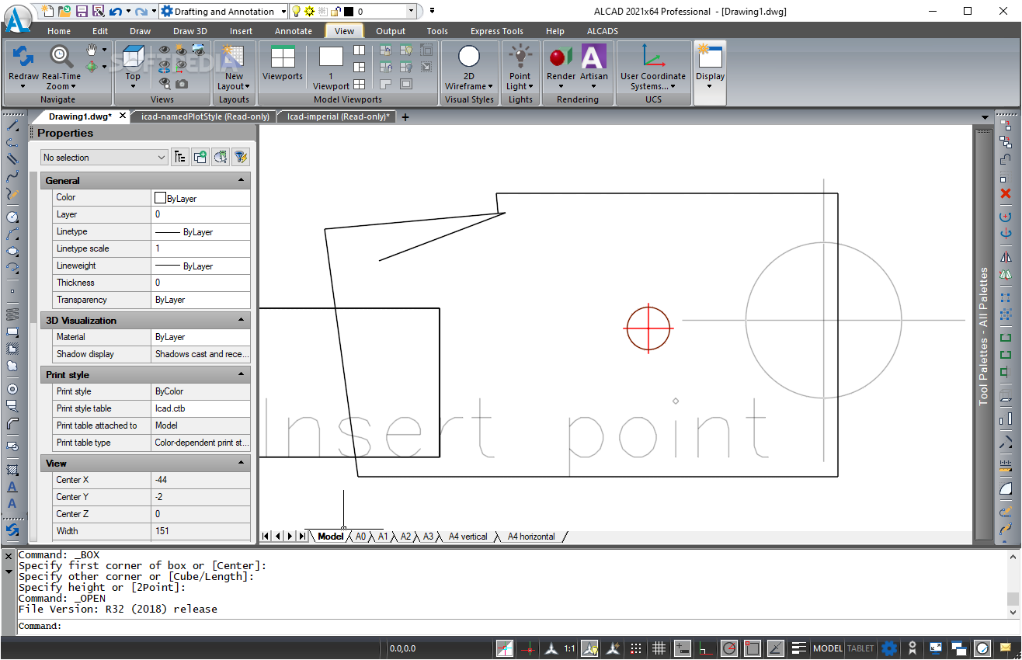Image resolution: width=1022 pixels, height=660 pixels.
Task: Click the Point Light bulb icon
Action: click(x=520, y=57)
